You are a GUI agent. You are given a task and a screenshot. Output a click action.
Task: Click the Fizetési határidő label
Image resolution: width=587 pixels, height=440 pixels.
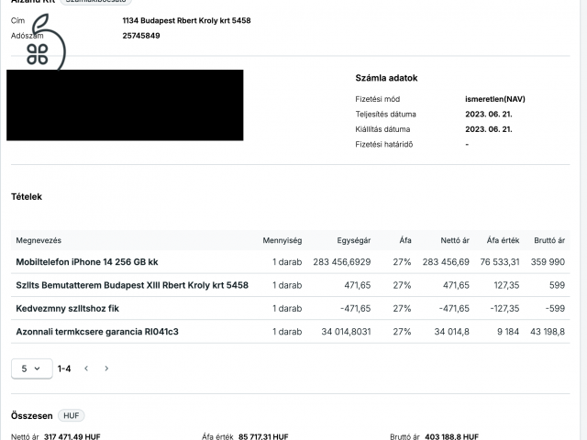(384, 144)
